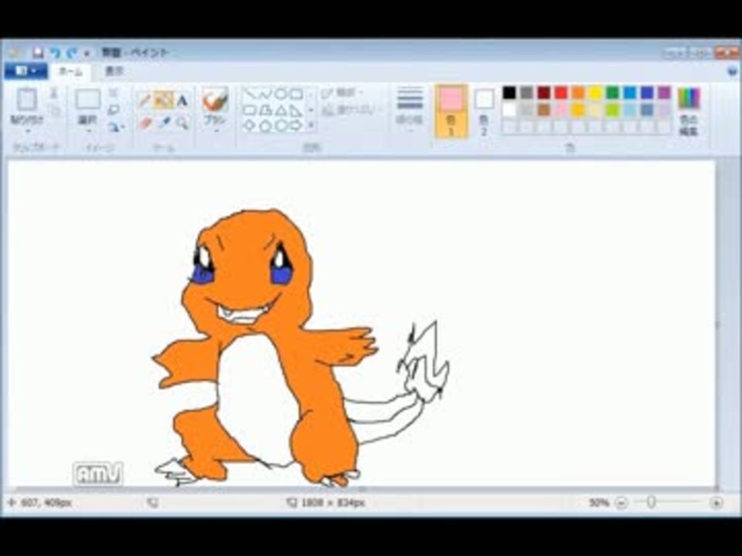Choose the Line shape

(x=250, y=94)
